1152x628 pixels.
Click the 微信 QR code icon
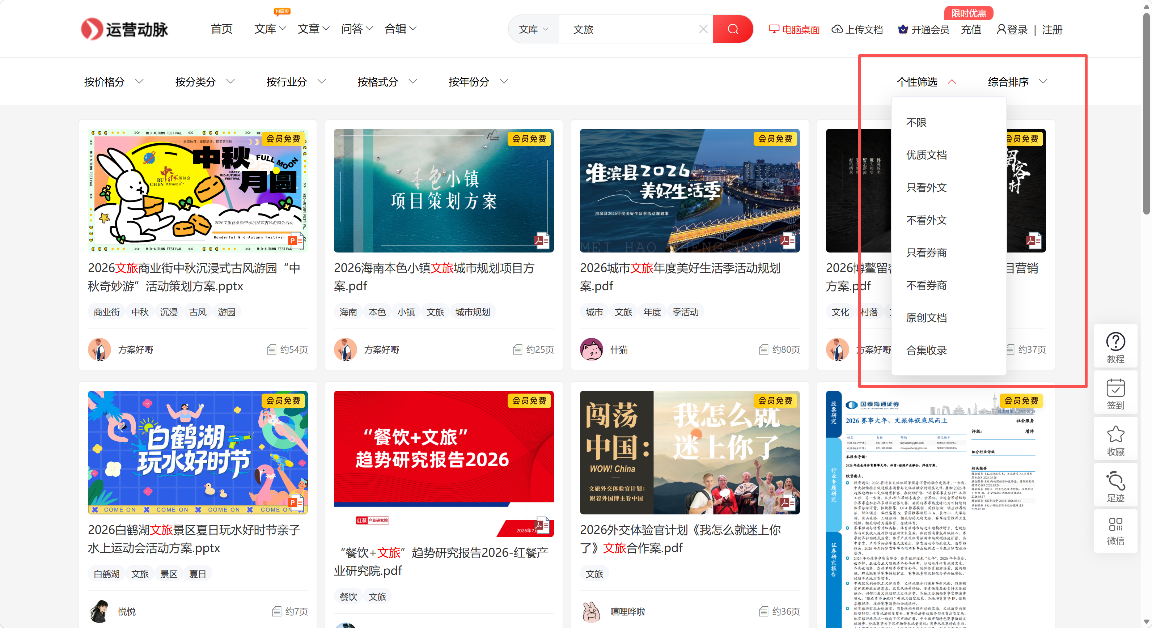(1115, 531)
